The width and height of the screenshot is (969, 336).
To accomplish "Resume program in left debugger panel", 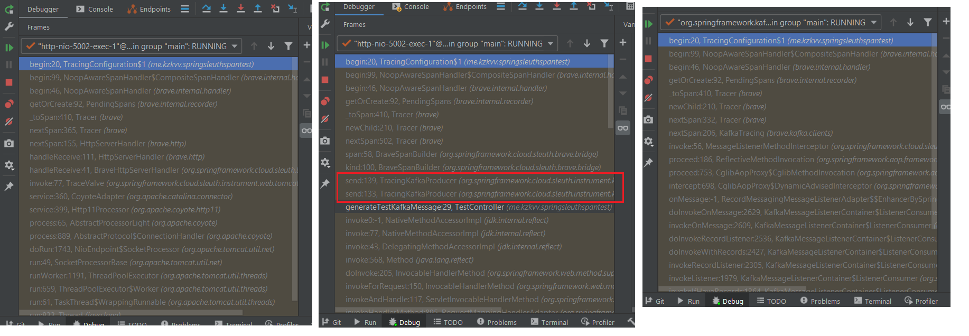I will 9,48.
